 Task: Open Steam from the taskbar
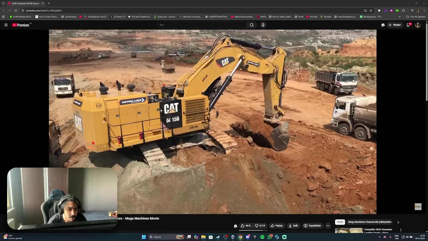pyautogui.click(x=218, y=237)
